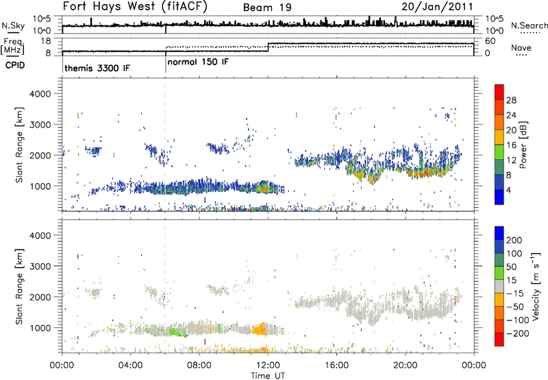Click the velocity panel 'Slant Range [km]' label

pyautogui.click(x=19, y=286)
